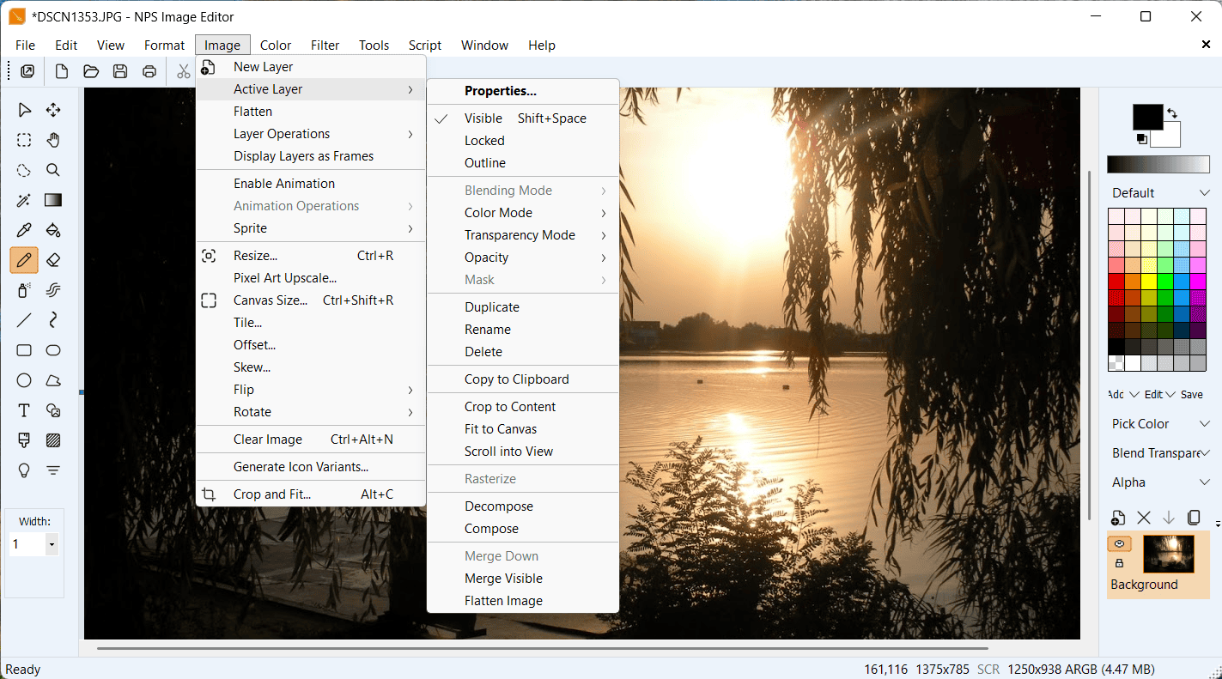Activate the Magic Wand tool
The height and width of the screenshot is (679, 1222).
click(24, 200)
